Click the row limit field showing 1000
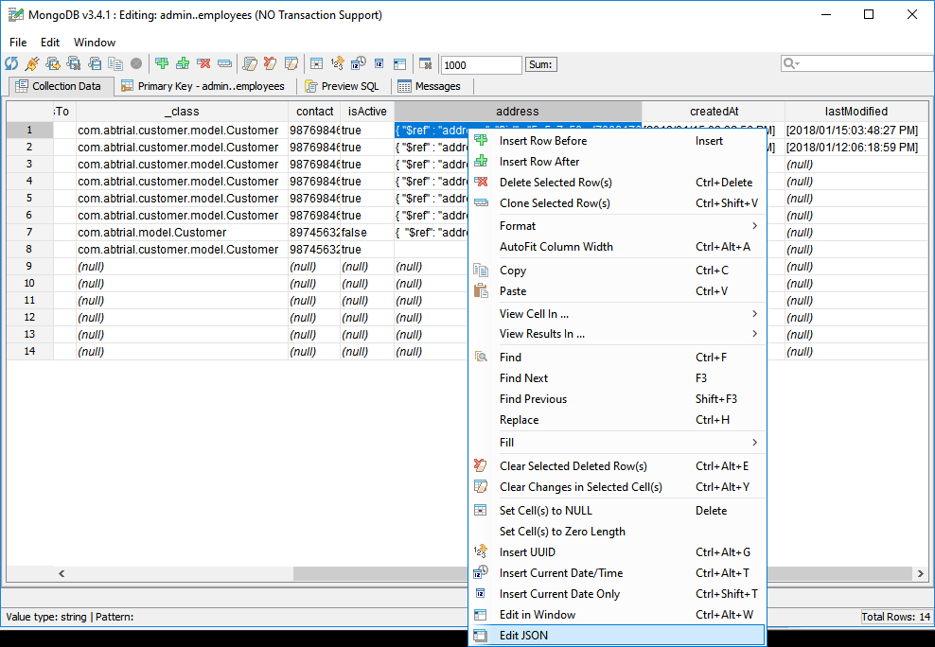Screen dimensions: 935x647 (x=481, y=65)
